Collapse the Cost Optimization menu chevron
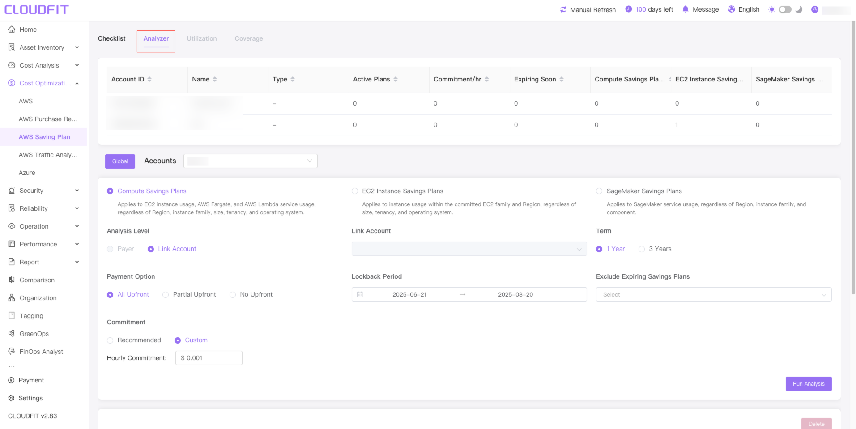The width and height of the screenshot is (856, 429). coord(77,83)
